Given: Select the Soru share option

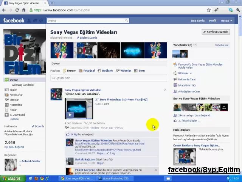Looking at the screenshot, I should pyautogui.click(x=140, y=71).
